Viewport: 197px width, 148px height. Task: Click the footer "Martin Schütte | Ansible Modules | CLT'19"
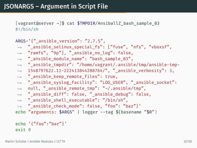coord(35,142)
